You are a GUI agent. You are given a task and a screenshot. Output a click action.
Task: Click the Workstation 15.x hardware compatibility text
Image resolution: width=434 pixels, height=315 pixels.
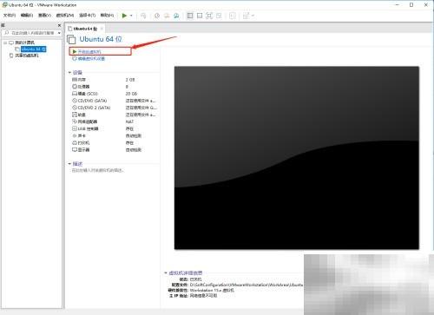(x=212, y=290)
